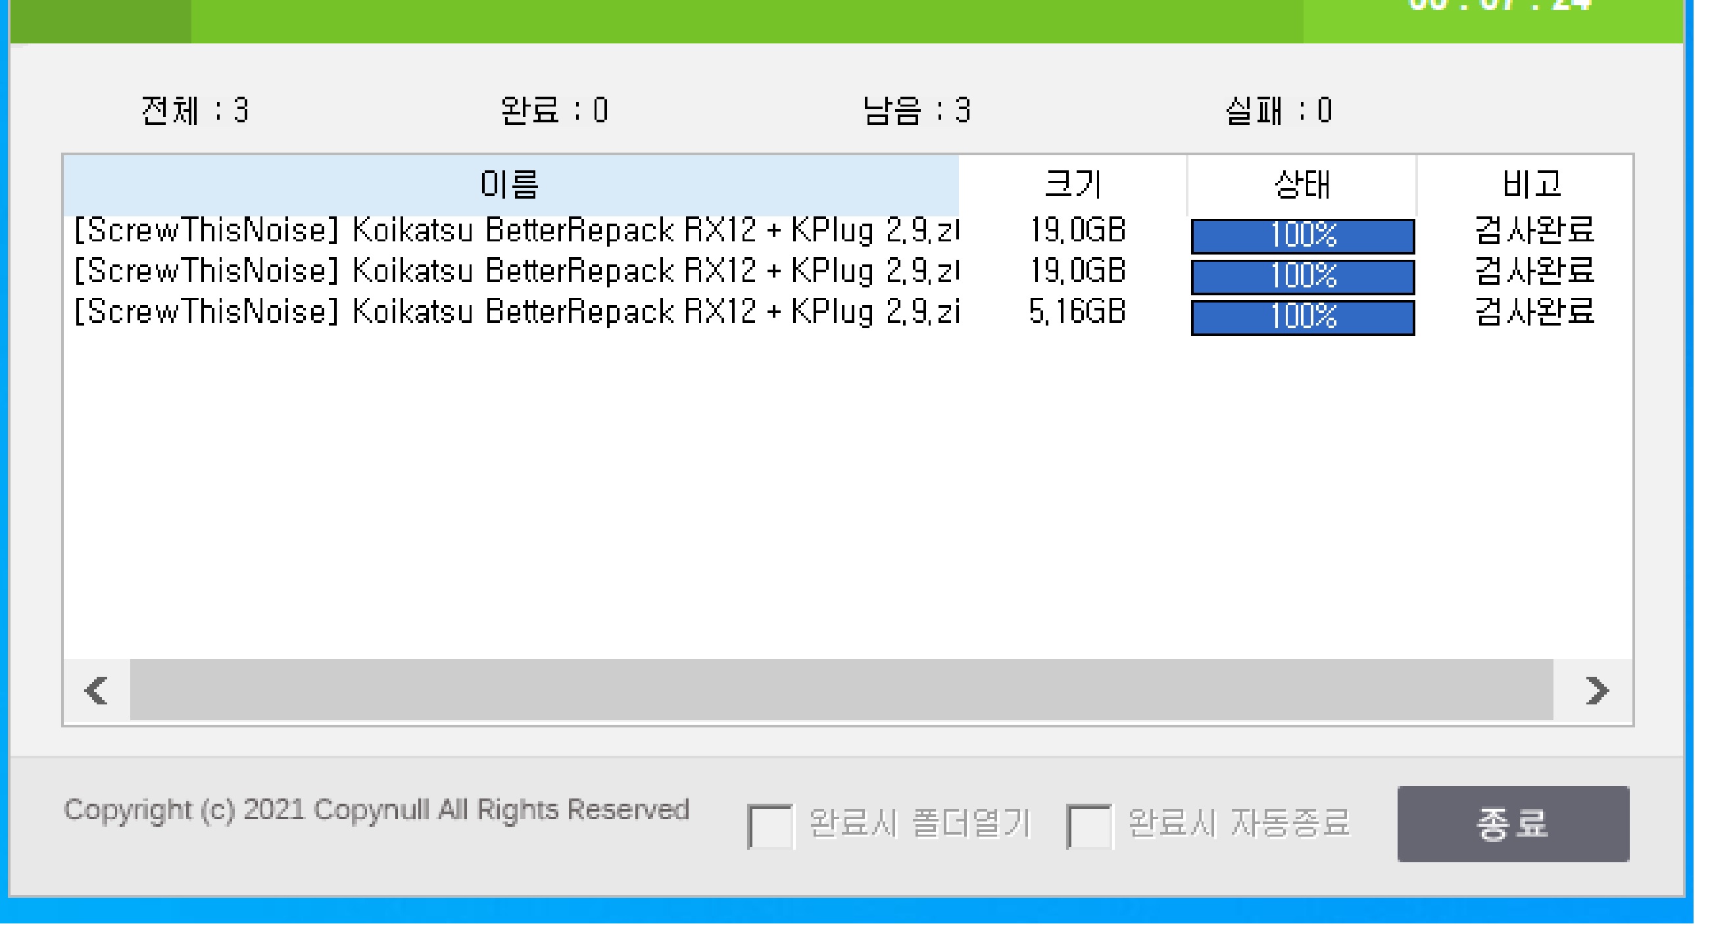Click the 실패 : 0 failure counter

click(1279, 111)
